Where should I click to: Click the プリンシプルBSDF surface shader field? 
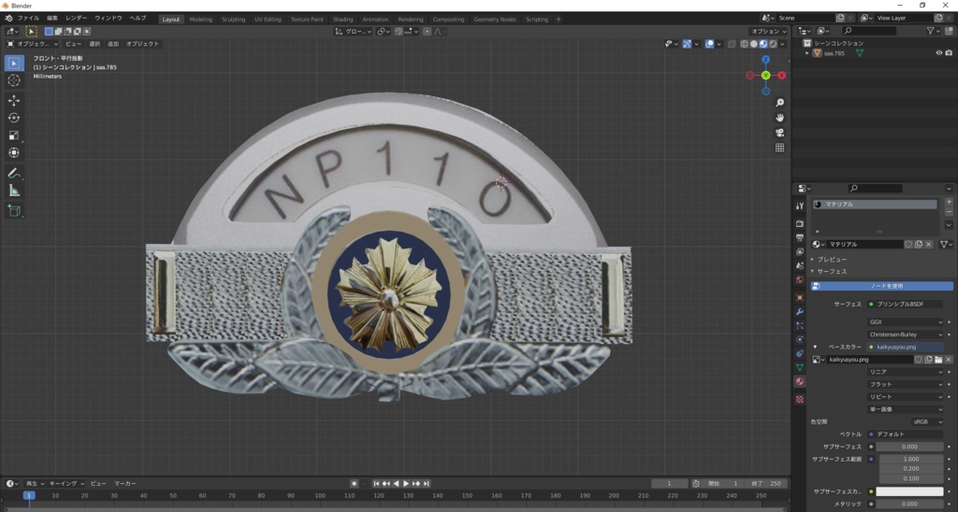pos(906,304)
